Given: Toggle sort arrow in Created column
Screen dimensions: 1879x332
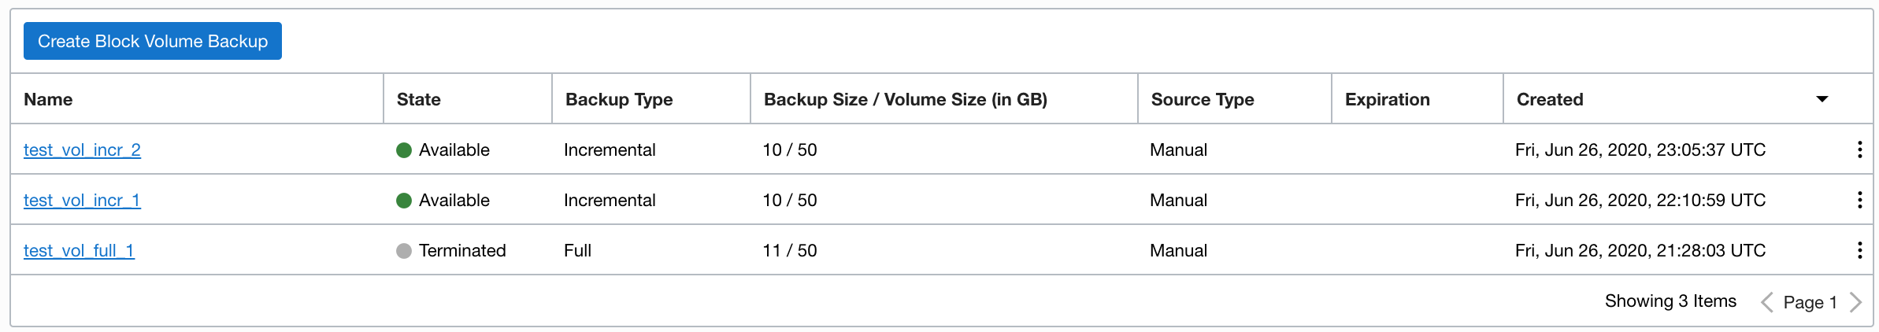Looking at the screenshot, I should [x=1822, y=99].
